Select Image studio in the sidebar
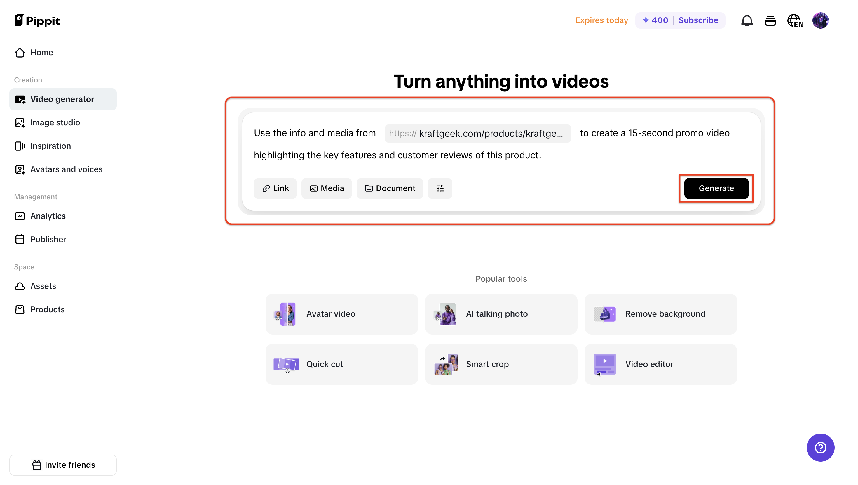Viewport: 858px width, 485px height. pyautogui.click(x=55, y=122)
